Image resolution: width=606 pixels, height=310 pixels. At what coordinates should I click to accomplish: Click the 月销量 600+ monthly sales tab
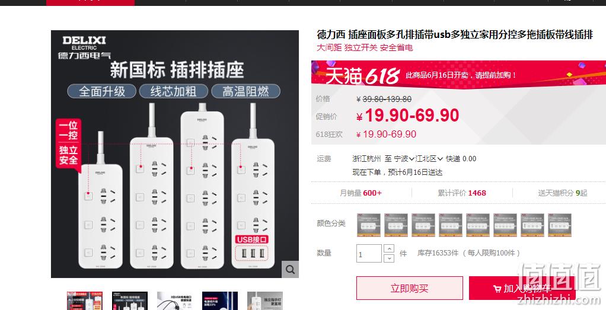[x=361, y=193]
